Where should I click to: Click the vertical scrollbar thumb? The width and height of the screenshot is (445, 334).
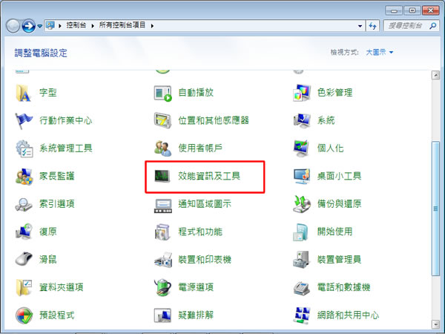tap(435, 209)
